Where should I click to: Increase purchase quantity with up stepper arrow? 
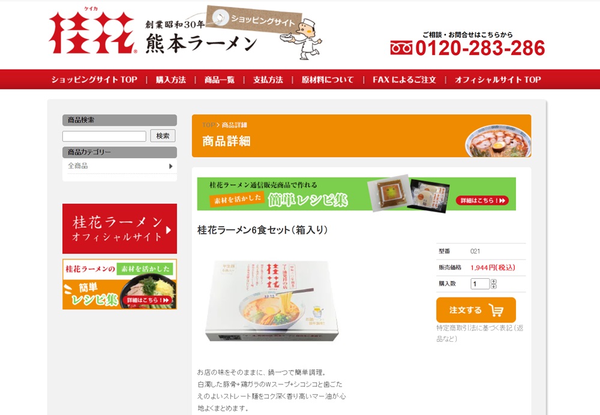pos(494,281)
